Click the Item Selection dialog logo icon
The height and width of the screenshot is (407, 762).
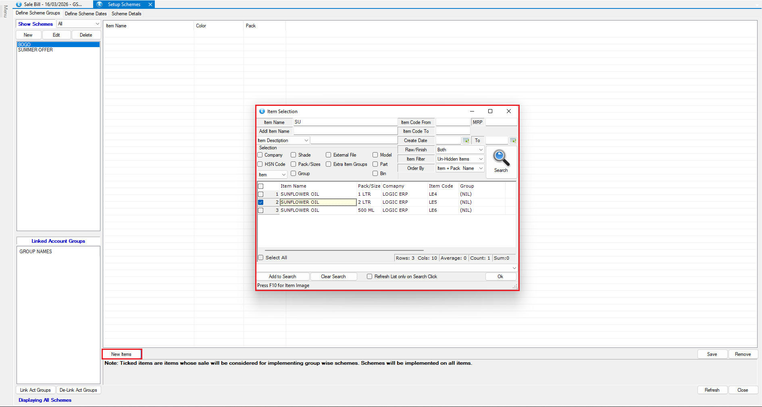point(262,112)
